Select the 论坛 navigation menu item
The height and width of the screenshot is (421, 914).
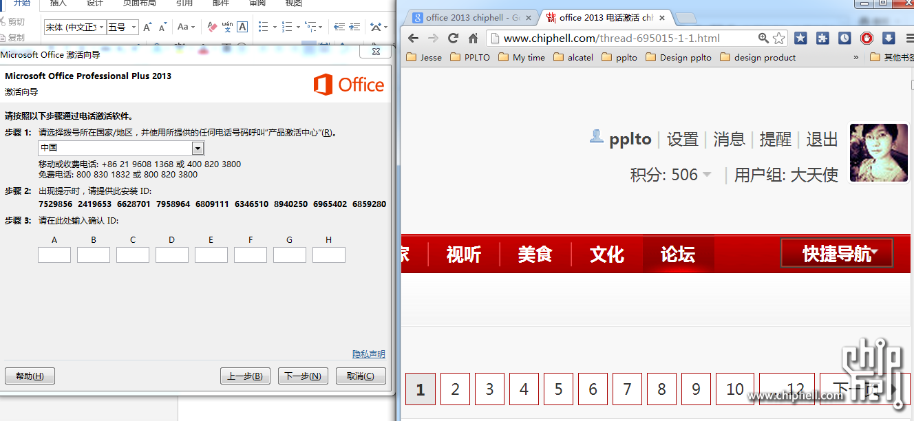pyautogui.click(x=678, y=254)
